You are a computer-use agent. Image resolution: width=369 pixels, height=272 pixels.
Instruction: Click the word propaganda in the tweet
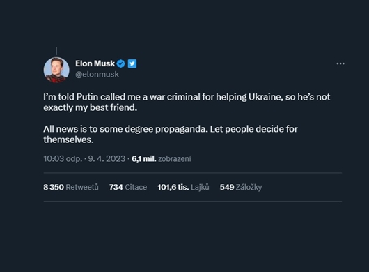click(181, 129)
